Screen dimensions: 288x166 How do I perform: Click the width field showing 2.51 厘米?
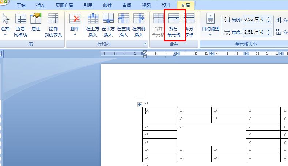pyautogui.click(x=255, y=32)
